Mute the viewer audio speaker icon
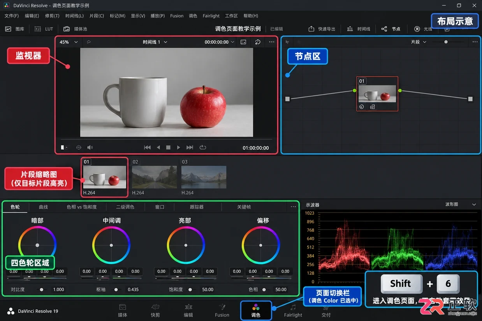482x321 pixels. click(90, 147)
